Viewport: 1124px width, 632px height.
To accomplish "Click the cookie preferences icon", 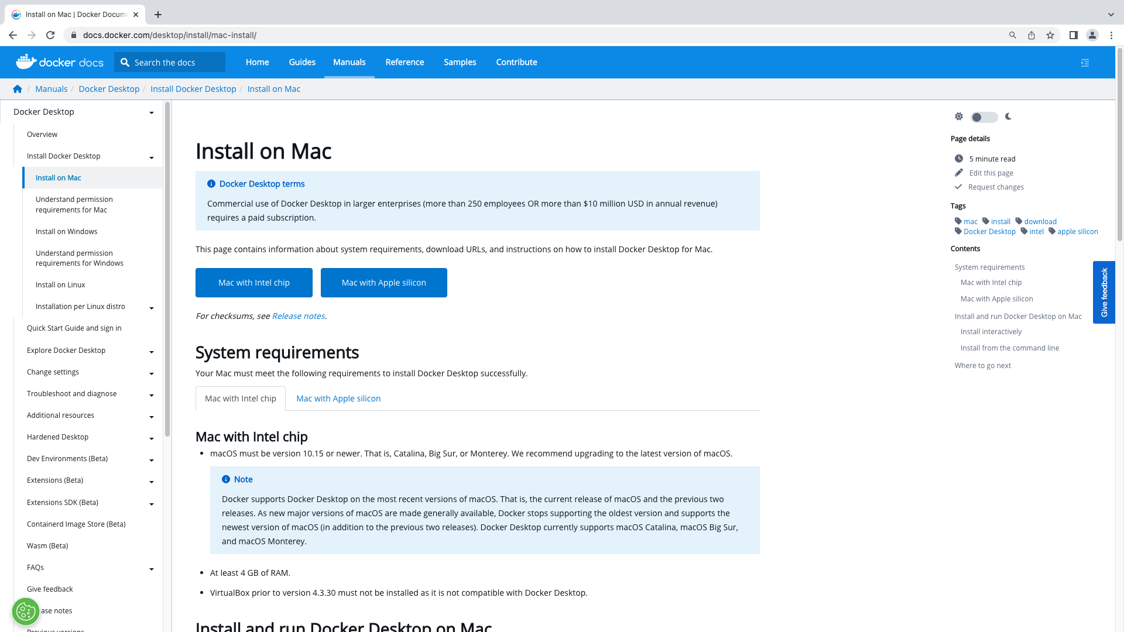I will pos(26,612).
